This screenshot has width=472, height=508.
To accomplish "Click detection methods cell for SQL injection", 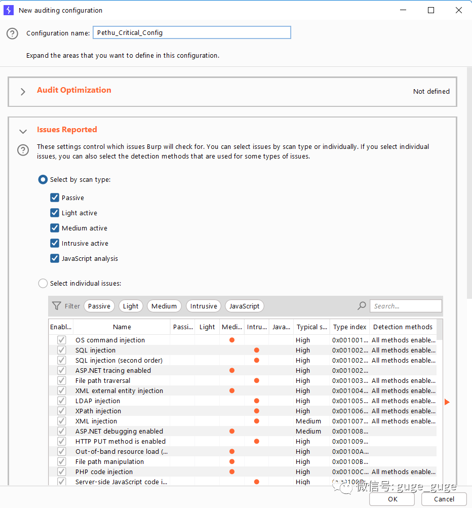I will point(403,350).
